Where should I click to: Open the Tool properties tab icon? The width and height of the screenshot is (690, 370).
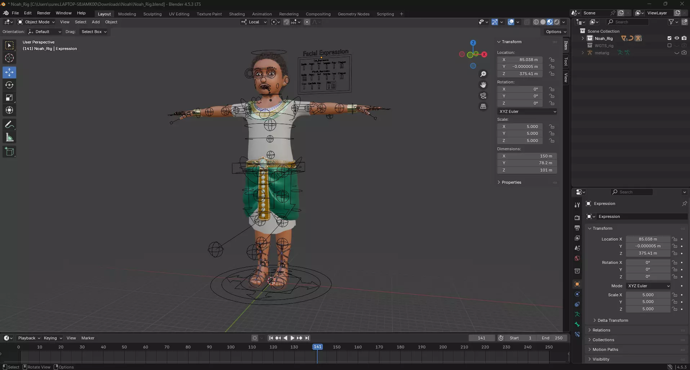tap(577, 205)
